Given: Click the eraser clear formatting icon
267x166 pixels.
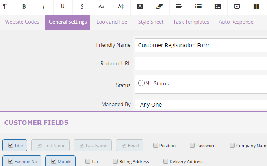Looking at the screenshot, I should click(159, 6).
